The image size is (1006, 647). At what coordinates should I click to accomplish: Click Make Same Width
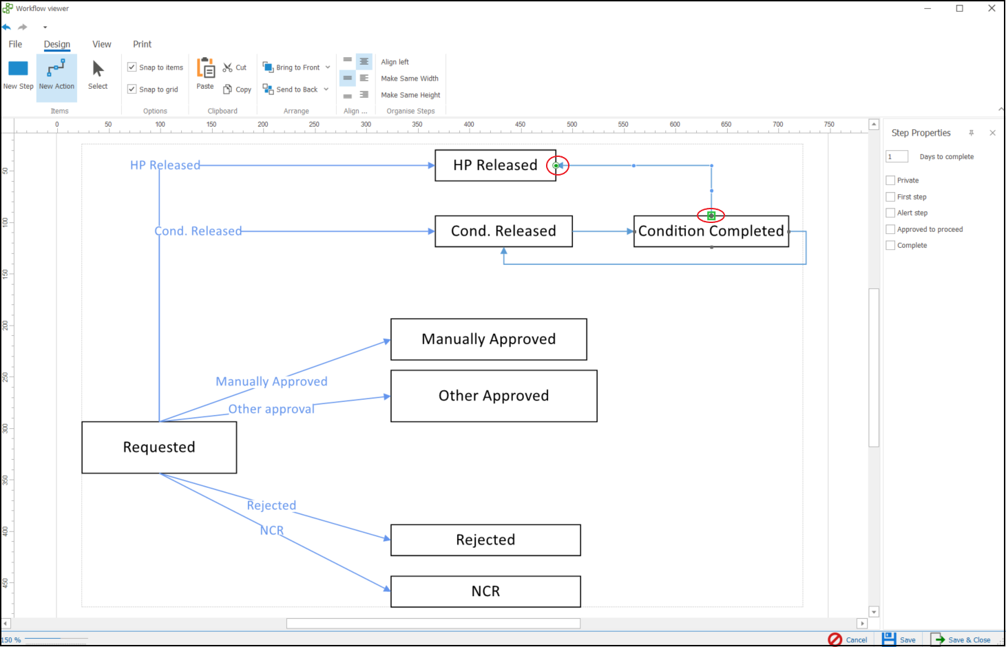click(410, 78)
